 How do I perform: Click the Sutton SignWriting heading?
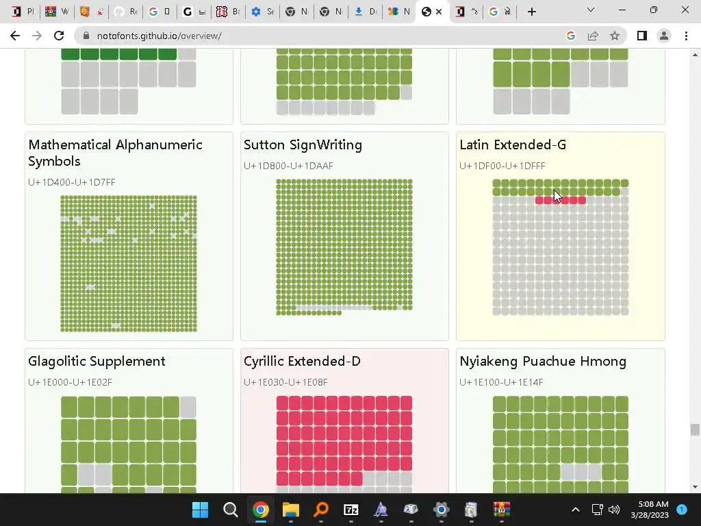pos(303,145)
